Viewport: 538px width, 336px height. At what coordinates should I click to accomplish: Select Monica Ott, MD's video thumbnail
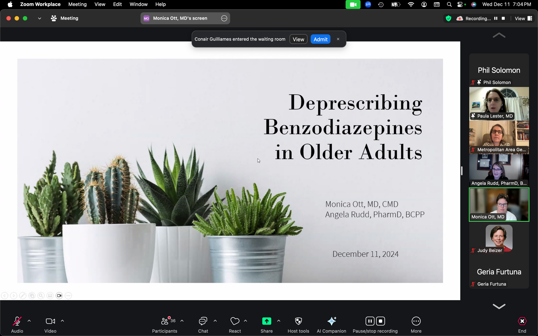point(499,204)
